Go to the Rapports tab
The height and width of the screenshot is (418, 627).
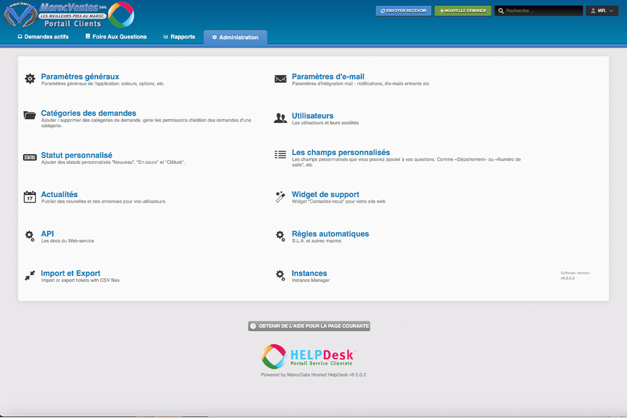[179, 37]
